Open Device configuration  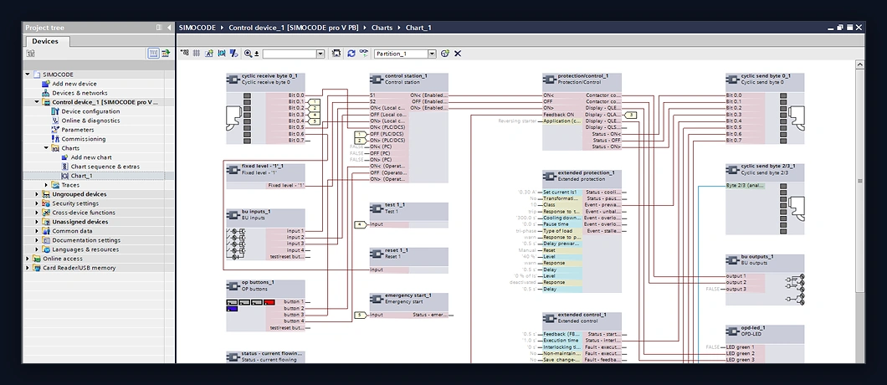(90, 111)
